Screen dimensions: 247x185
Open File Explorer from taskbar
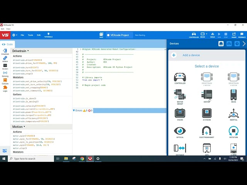point(66,158)
